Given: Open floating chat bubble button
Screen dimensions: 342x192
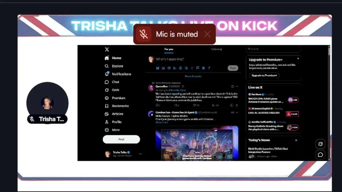Looking at the screenshot, I should point(320,155).
